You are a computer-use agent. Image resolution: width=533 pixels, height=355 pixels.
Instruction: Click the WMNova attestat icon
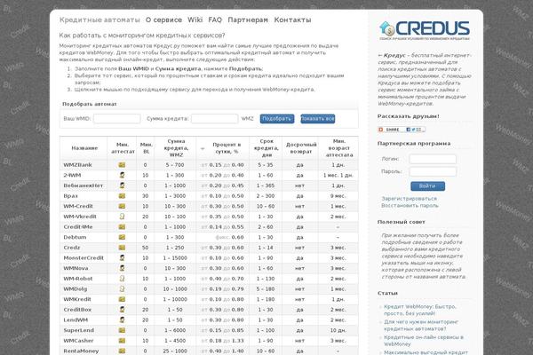coord(122,268)
